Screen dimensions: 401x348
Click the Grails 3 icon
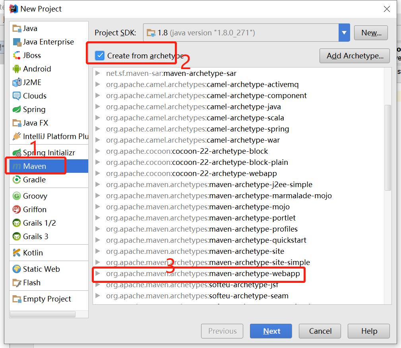[x=17, y=236]
